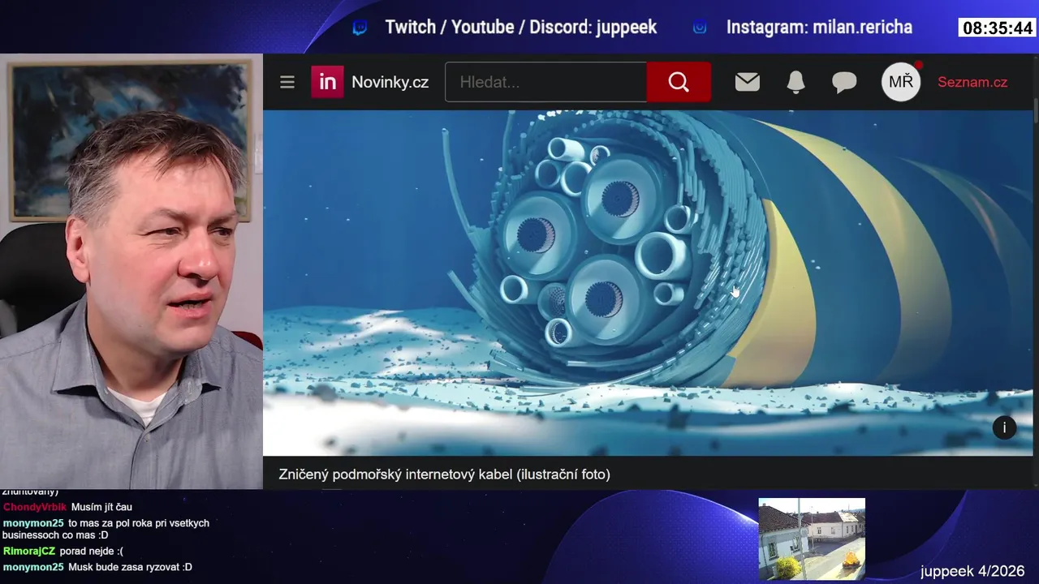
Task: Click the 08:35:44 clock display
Action: click(x=998, y=28)
